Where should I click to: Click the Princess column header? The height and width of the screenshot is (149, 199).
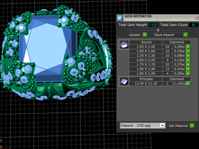[x=146, y=79]
